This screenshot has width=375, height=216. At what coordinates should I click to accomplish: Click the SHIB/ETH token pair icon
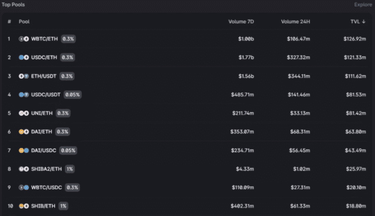point(24,206)
